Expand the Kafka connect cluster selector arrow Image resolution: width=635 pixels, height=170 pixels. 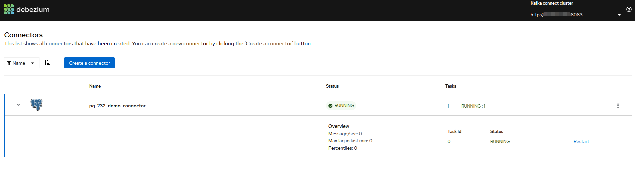point(619,15)
